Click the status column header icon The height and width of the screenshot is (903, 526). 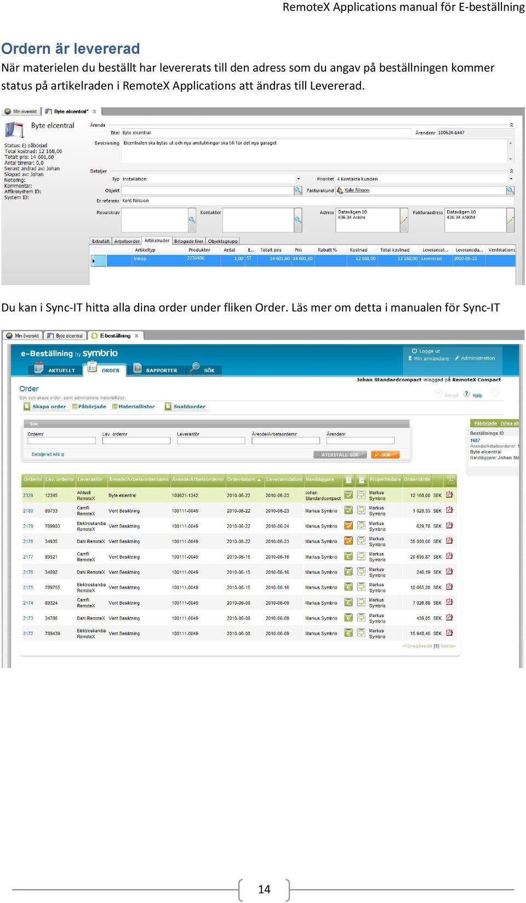point(348,479)
